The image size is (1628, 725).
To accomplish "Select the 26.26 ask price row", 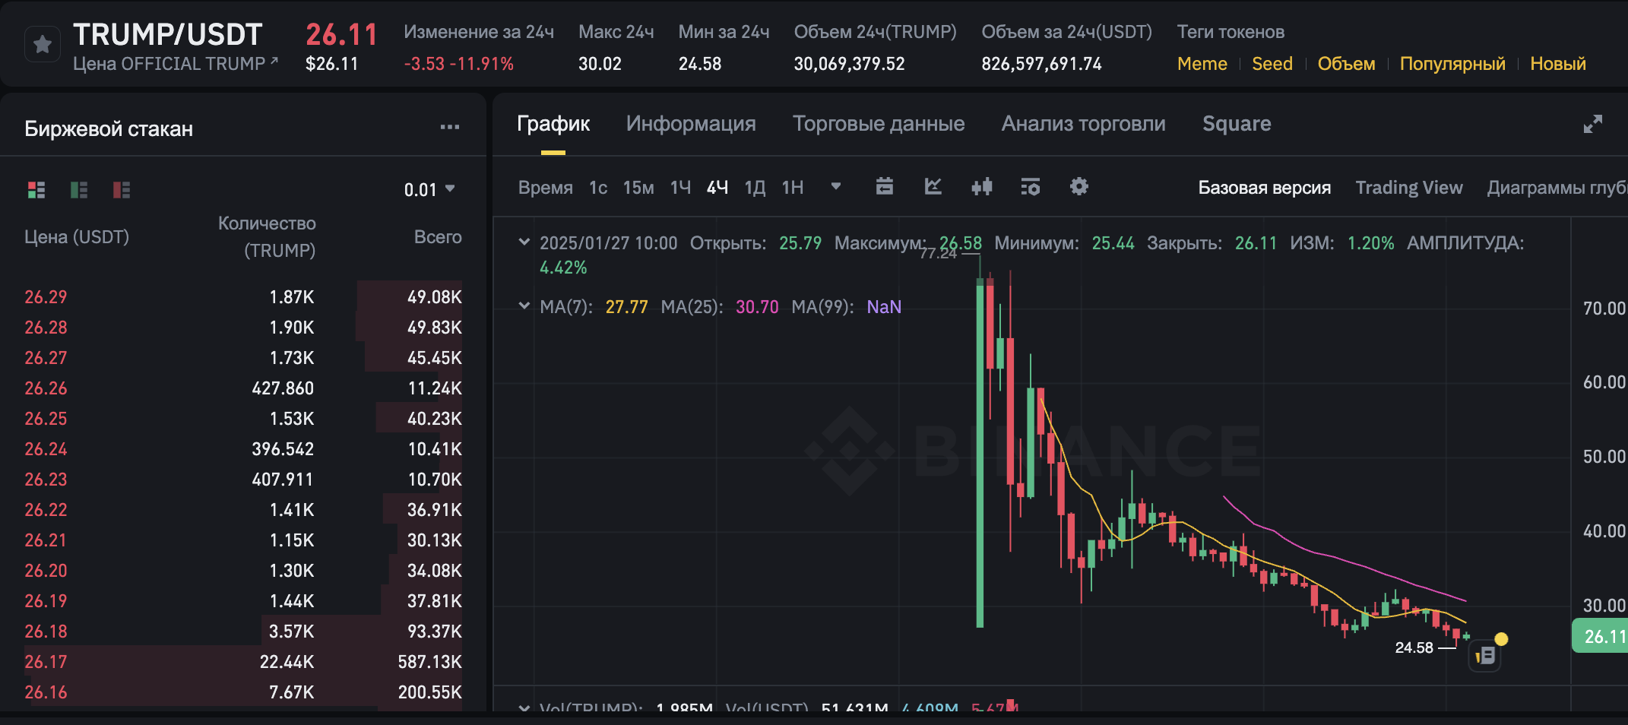I will [243, 388].
